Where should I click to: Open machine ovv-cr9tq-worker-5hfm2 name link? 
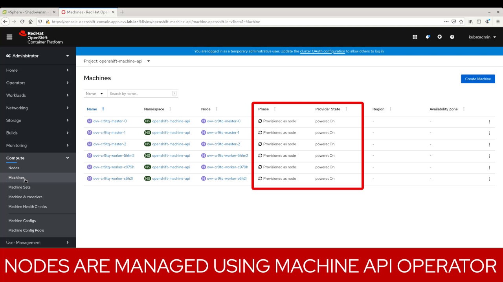pos(114,155)
